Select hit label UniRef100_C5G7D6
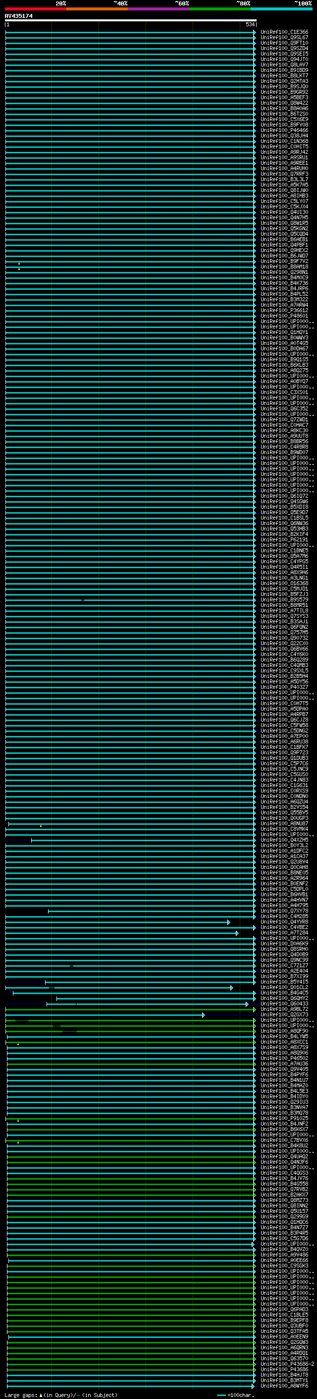 pos(284,1238)
